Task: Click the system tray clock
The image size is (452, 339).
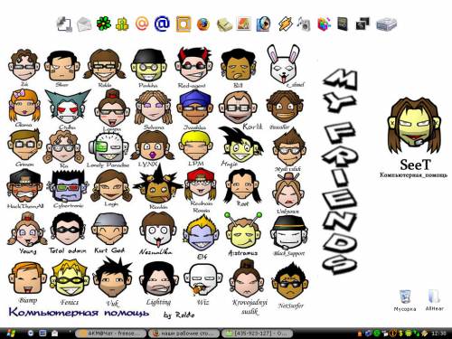Action: (438, 334)
